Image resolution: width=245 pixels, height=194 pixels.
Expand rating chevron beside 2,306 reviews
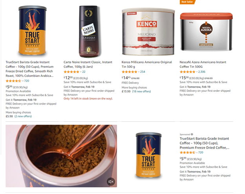click(x=197, y=72)
